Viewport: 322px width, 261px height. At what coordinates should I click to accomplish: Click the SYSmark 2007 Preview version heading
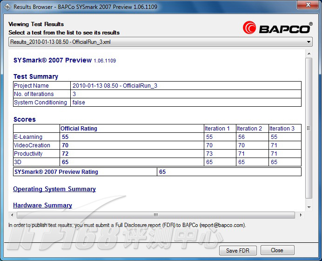point(65,60)
